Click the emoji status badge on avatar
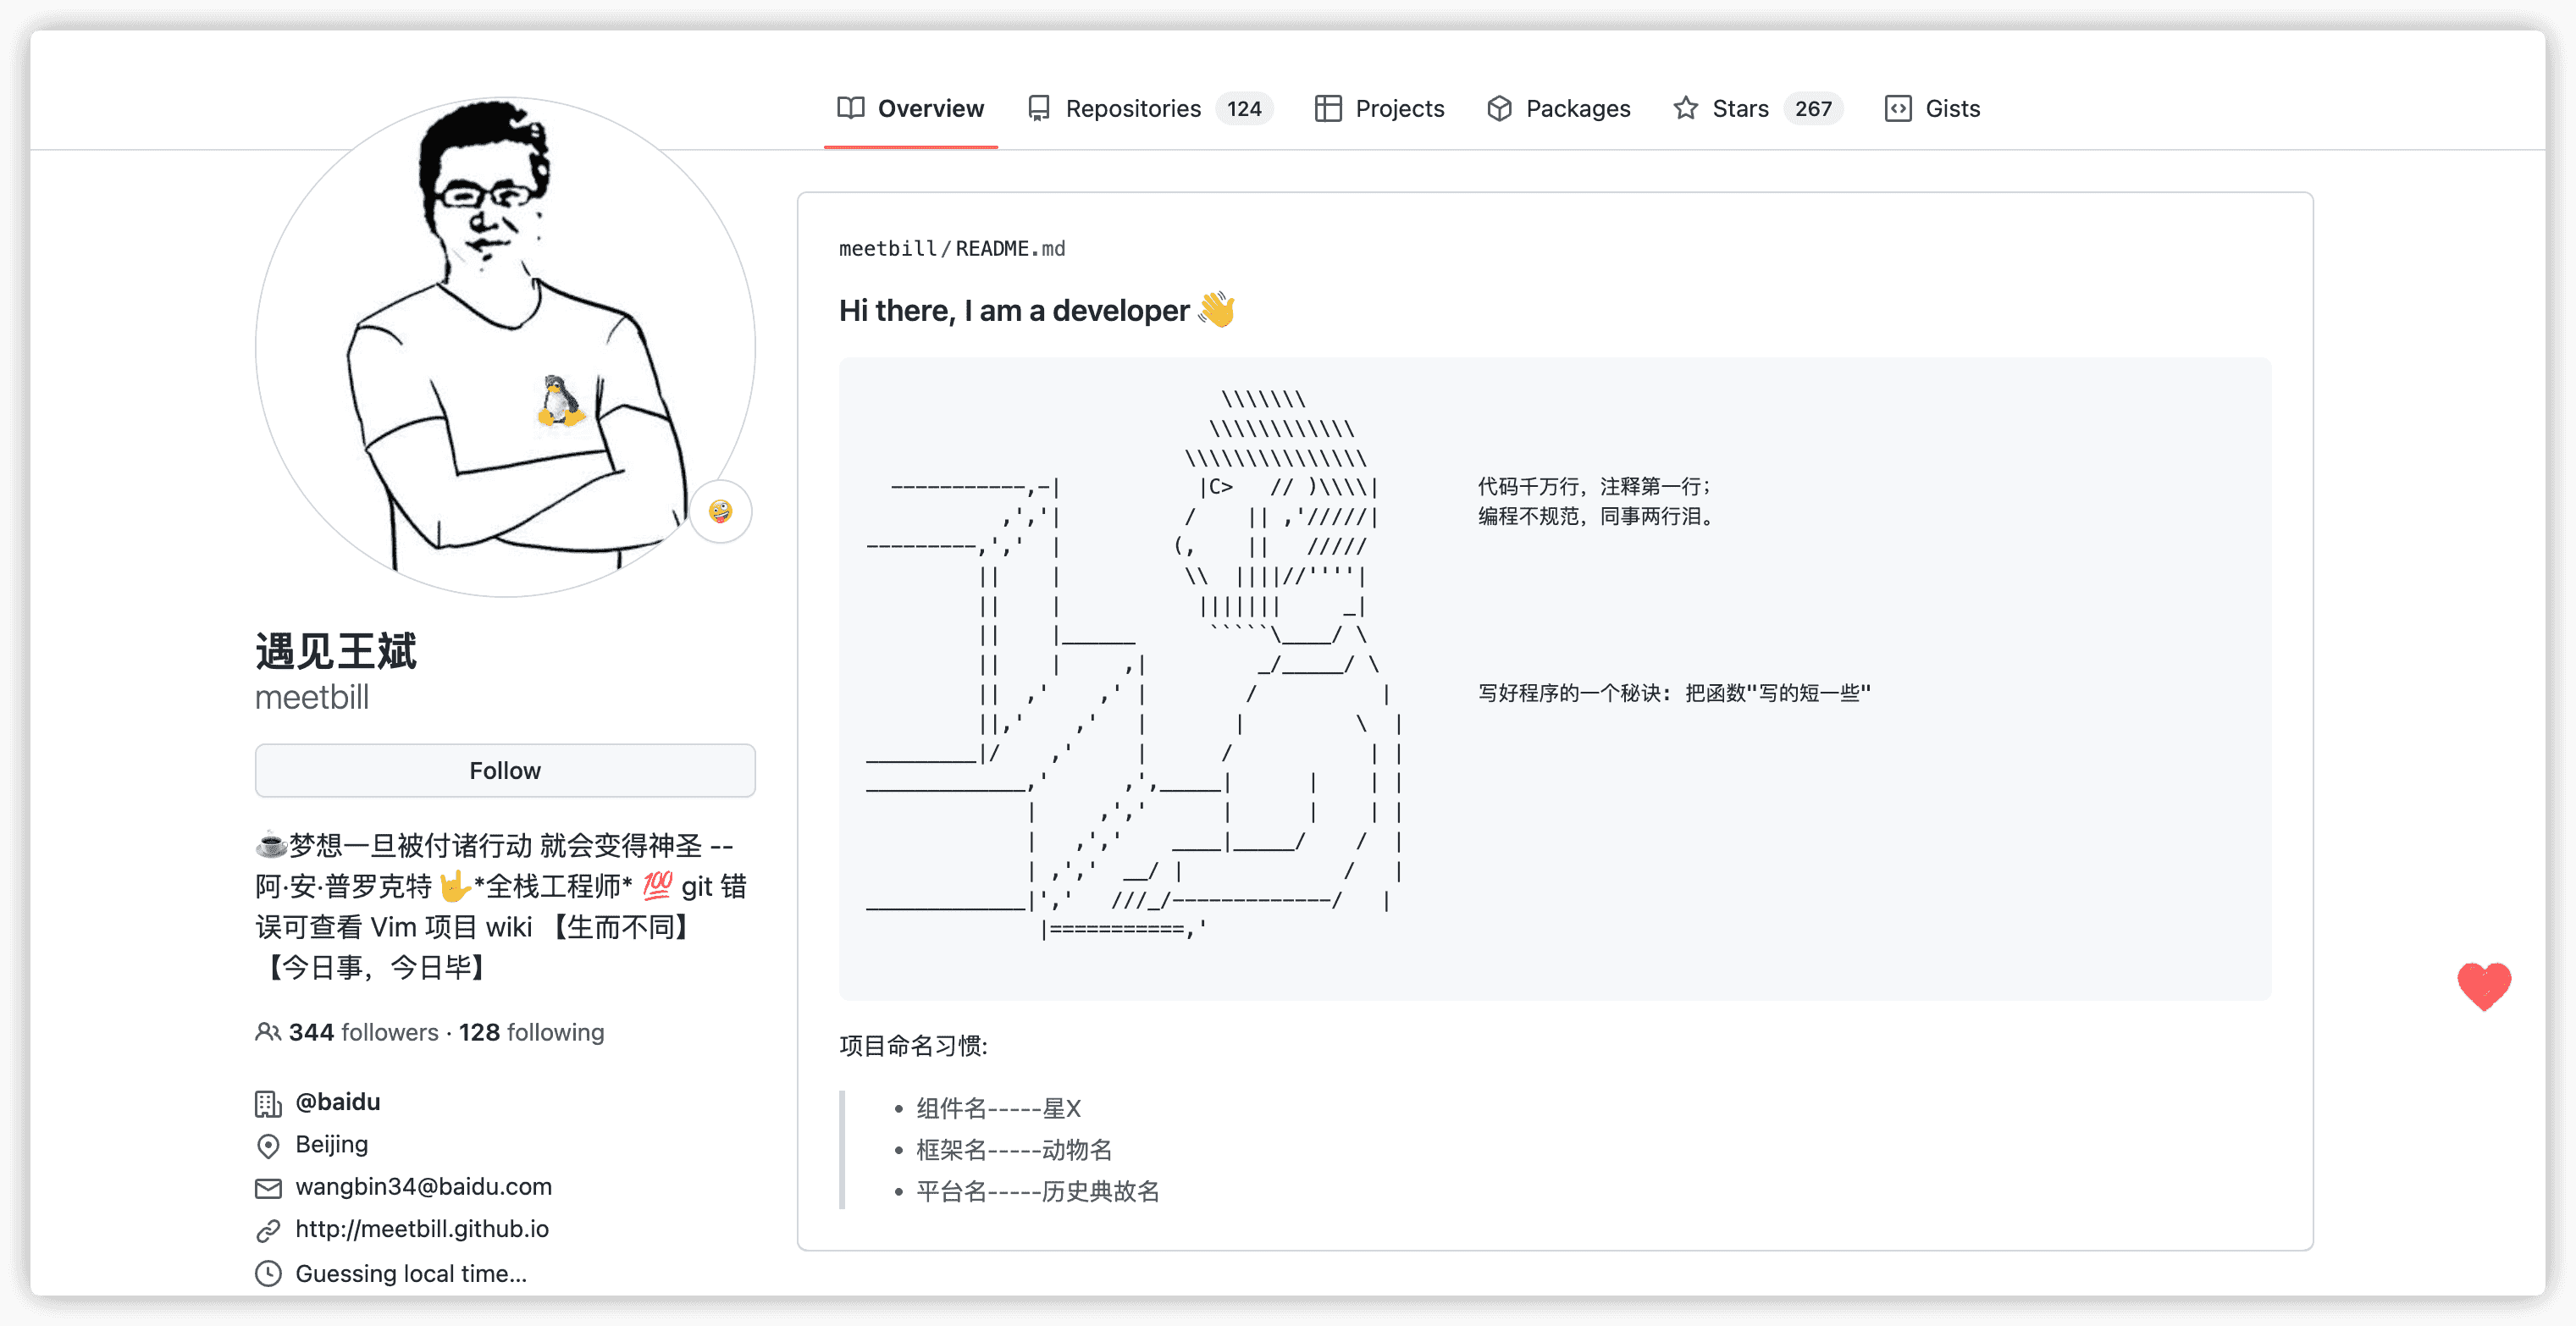2576x1326 pixels. tap(720, 512)
